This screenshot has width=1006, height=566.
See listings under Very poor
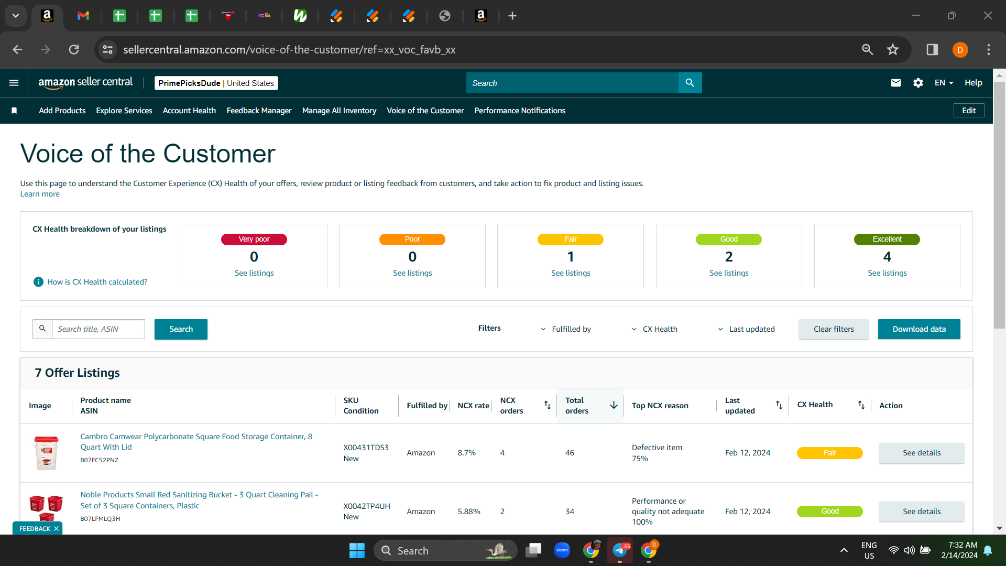pyautogui.click(x=254, y=273)
